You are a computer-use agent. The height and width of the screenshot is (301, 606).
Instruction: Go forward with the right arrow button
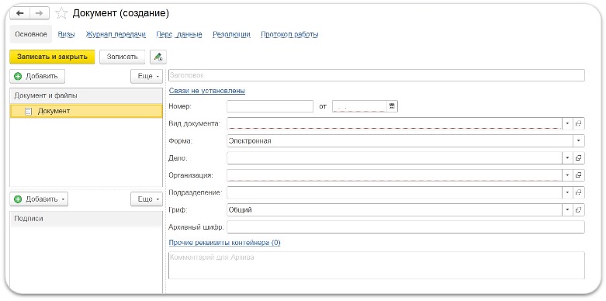(x=39, y=13)
